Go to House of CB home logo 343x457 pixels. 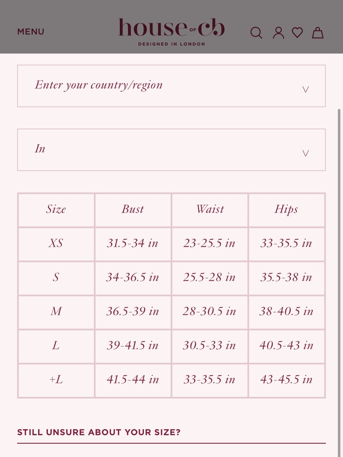(x=171, y=28)
